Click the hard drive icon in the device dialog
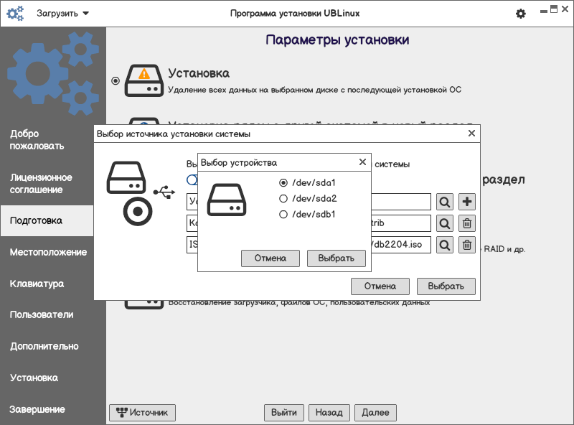 (227, 200)
